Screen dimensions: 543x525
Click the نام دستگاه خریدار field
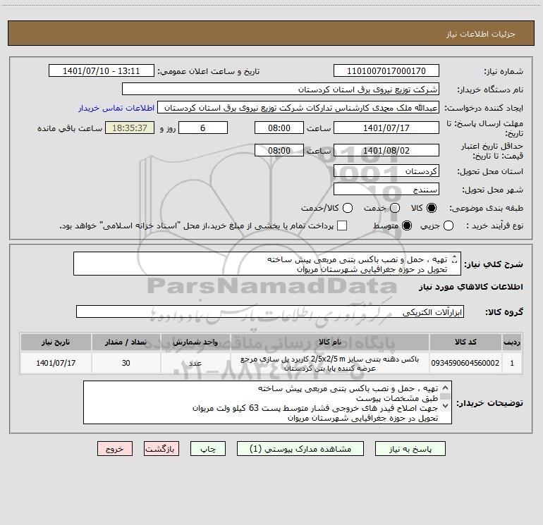[281, 89]
